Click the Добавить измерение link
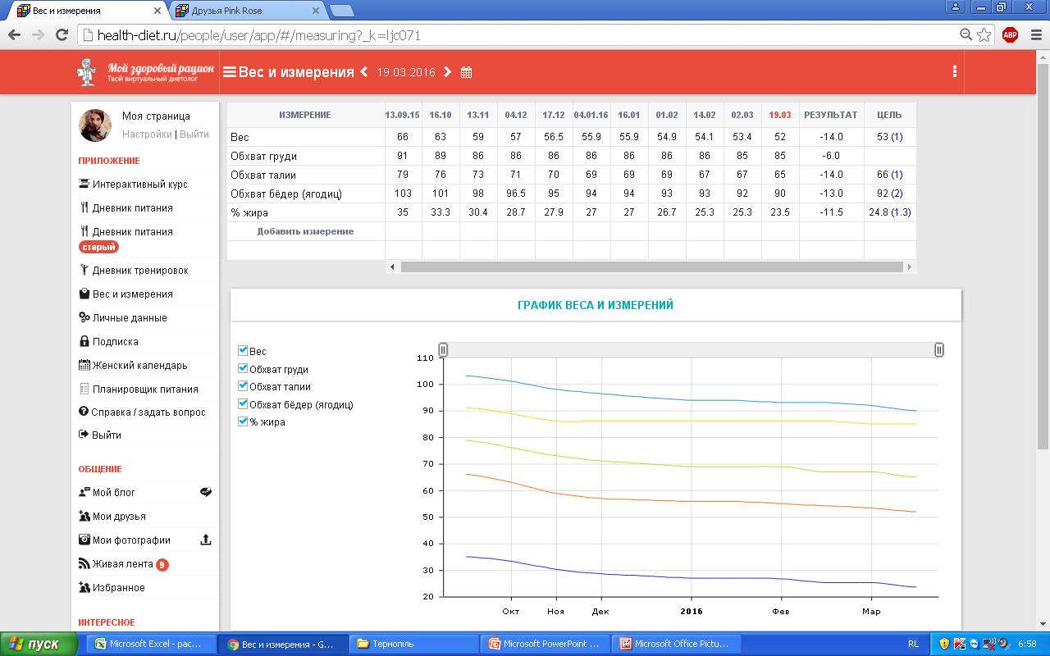This screenshot has height=656, width=1050. pos(305,231)
